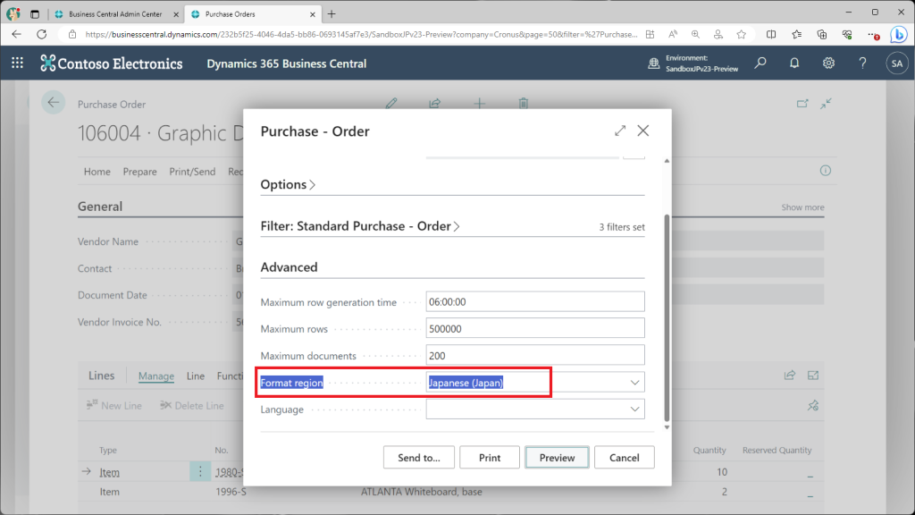Click the scrollbar down arrow in dialog

[x=667, y=427]
